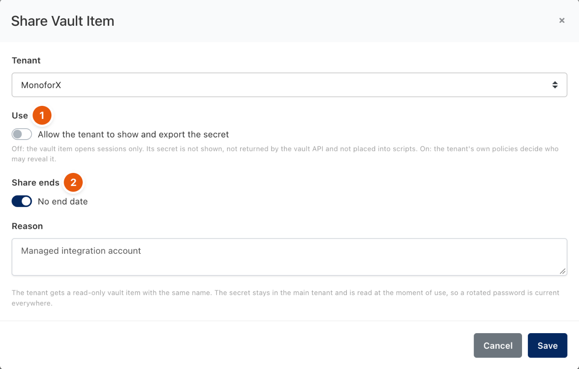The height and width of the screenshot is (369, 579).
Task: Open the Tenant dropdown showing MonoforX
Action: tap(289, 85)
